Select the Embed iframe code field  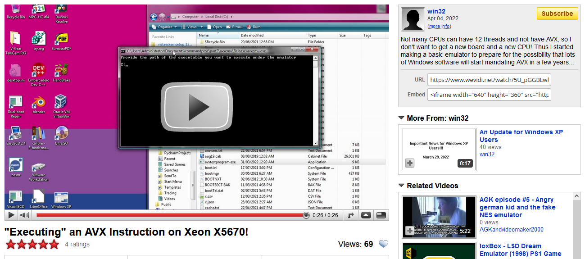[489, 95]
